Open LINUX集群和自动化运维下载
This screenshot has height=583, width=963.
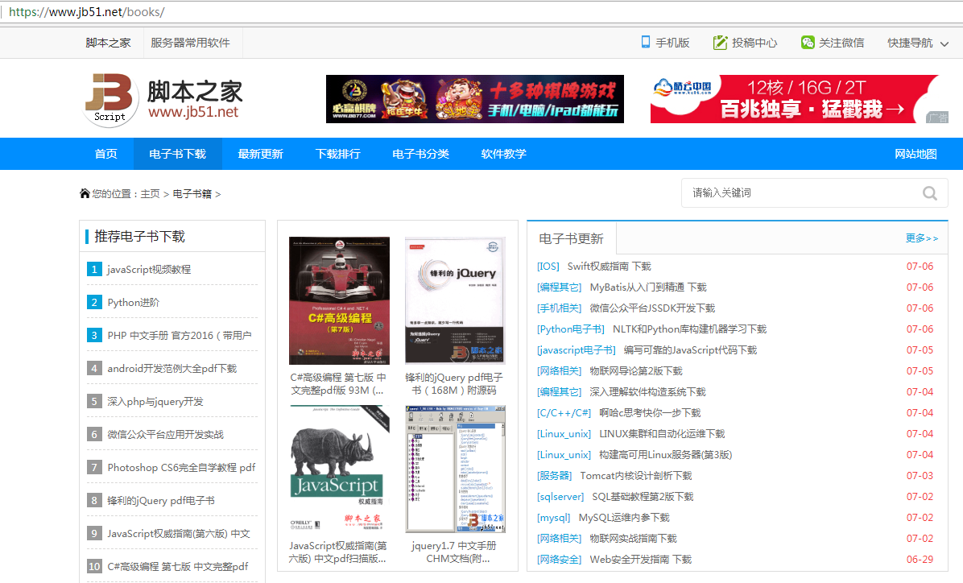(662, 433)
